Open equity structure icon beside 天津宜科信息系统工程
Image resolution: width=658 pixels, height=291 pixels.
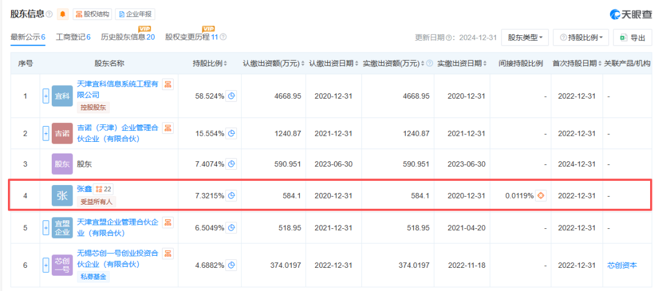[168, 84]
